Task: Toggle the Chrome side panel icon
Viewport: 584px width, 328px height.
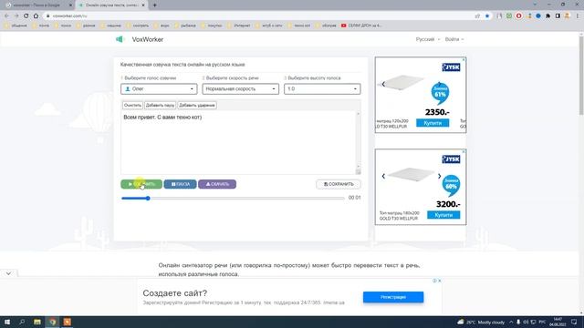Action: pyautogui.click(x=558, y=16)
